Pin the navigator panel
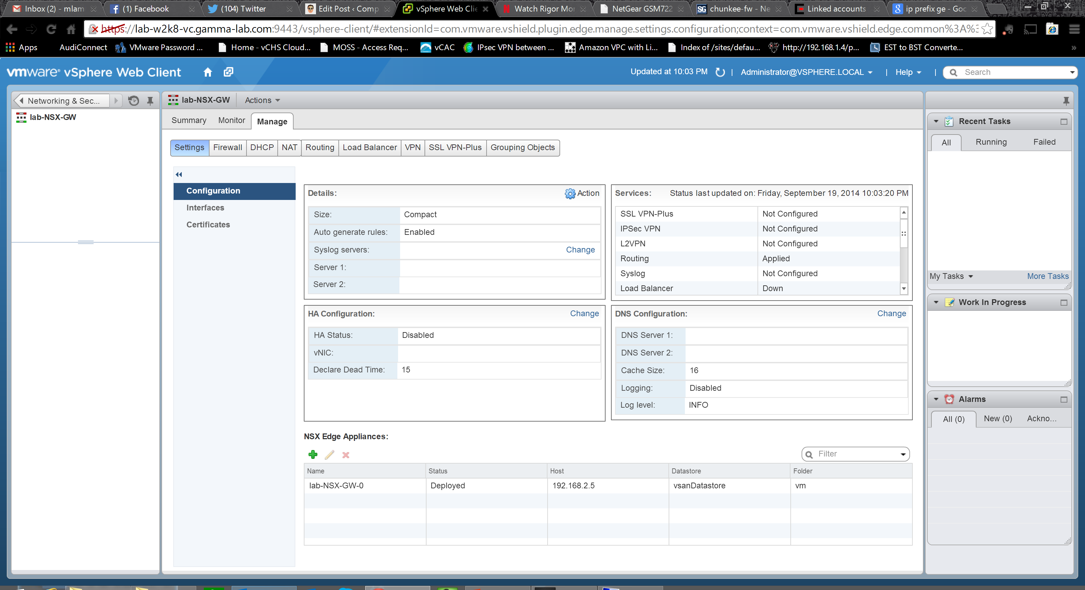Image resolution: width=1085 pixels, height=590 pixels. 150,101
